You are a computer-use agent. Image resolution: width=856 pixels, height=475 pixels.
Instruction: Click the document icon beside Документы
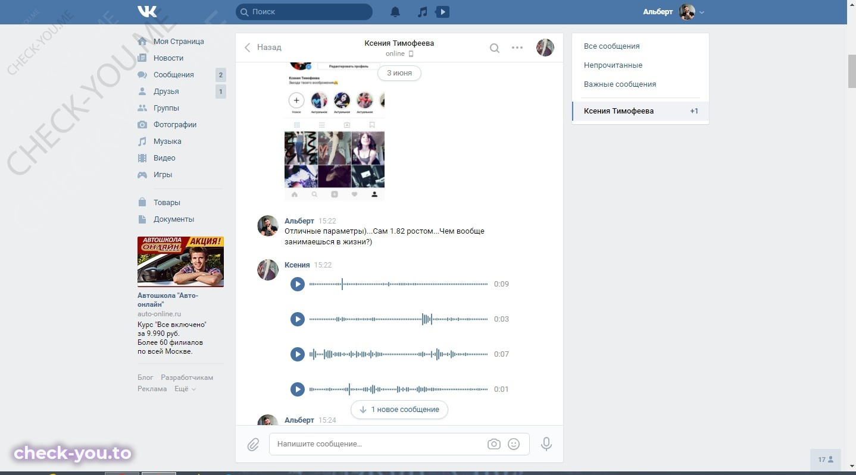point(142,219)
